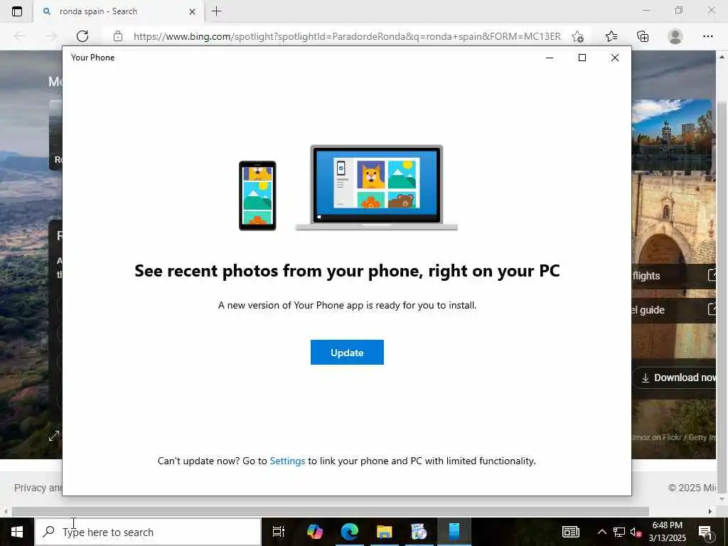
Task: Open Edge Collections
Action: 643,36
